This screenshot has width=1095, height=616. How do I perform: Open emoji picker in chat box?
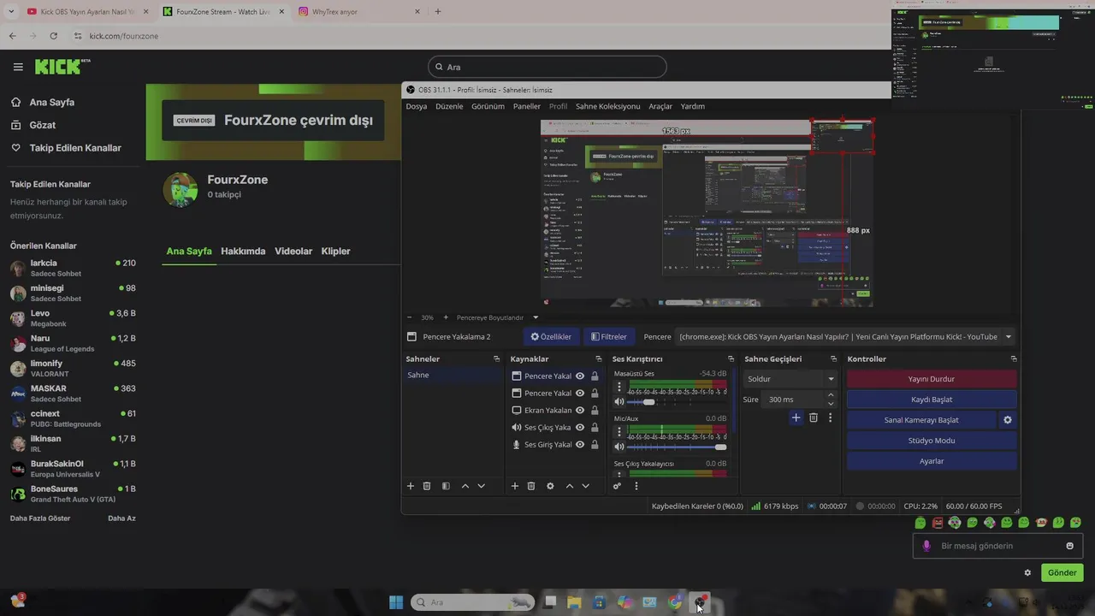[1069, 546]
